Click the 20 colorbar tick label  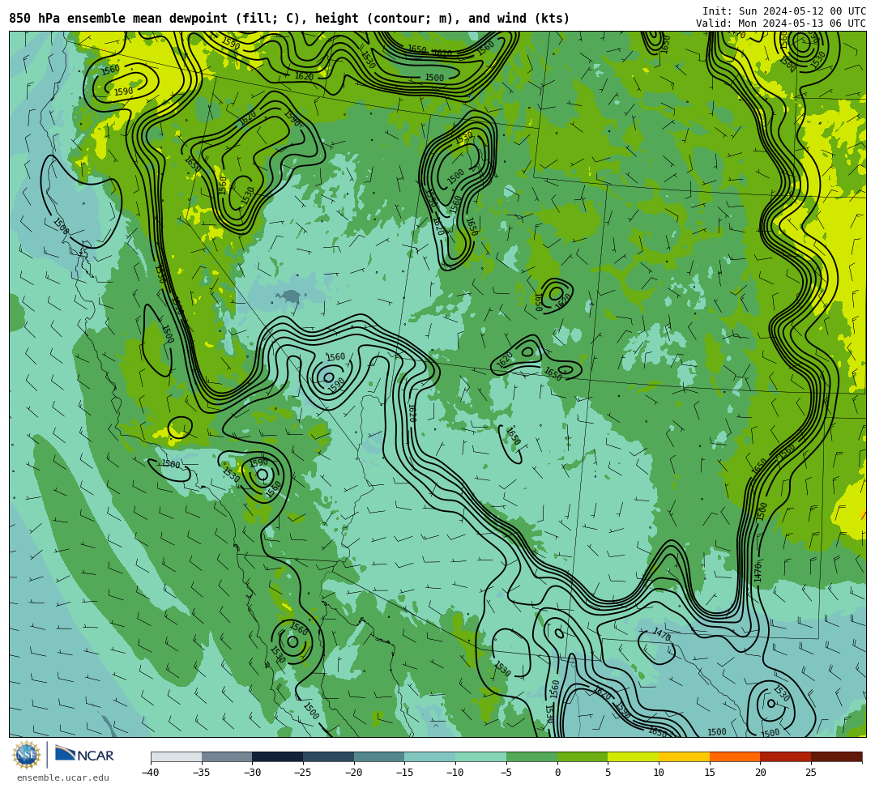pyautogui.click(x=761, y=773)
